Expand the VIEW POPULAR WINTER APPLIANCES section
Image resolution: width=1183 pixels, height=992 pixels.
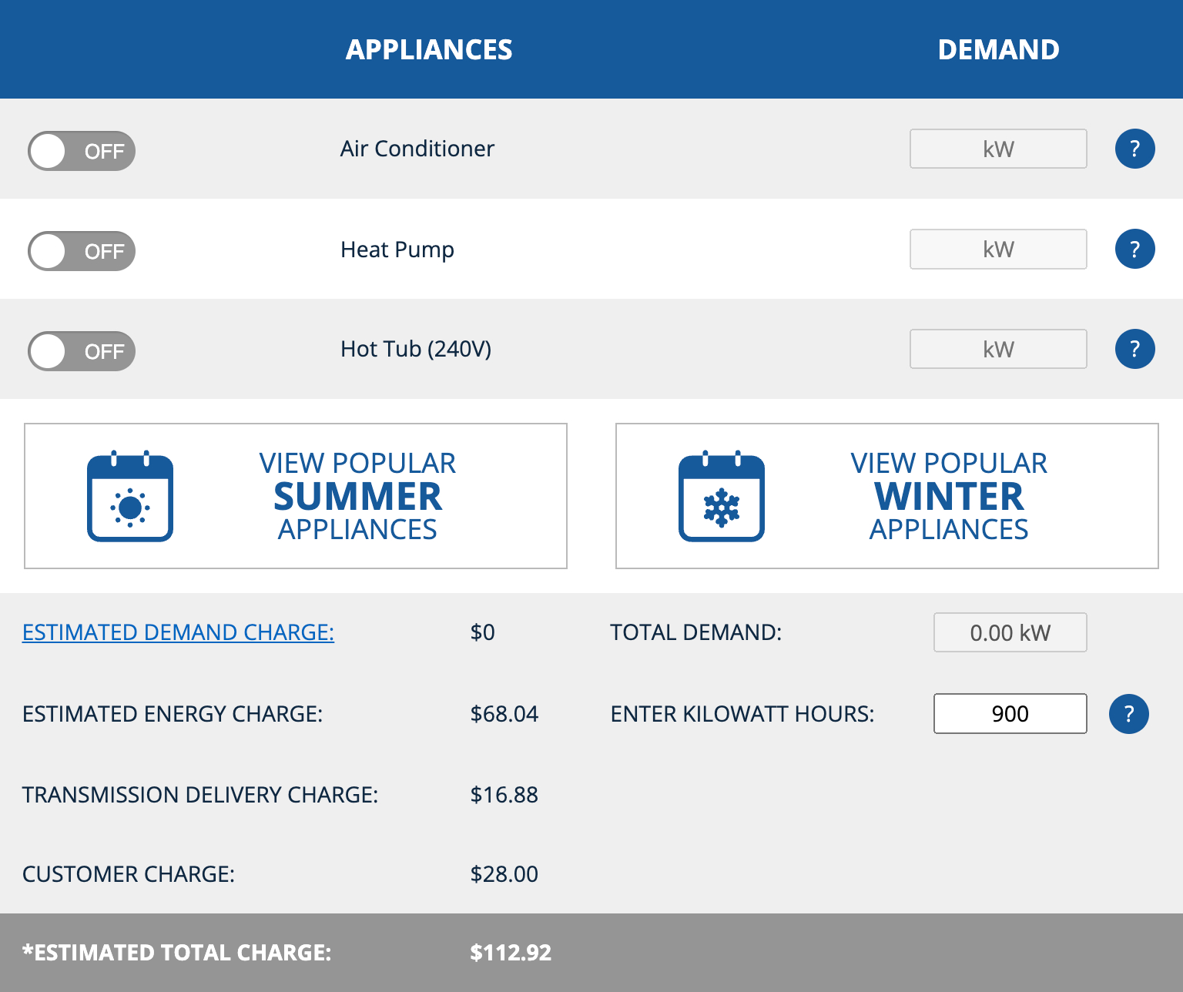point(886,495)
